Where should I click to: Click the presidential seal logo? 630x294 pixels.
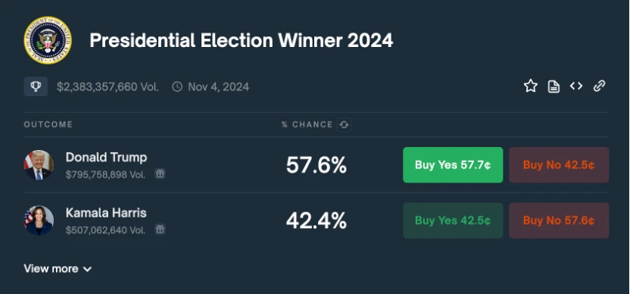pyautogui.click(x=48, y=40)
